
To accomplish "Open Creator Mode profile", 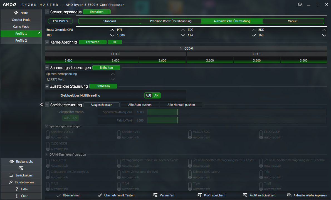I will coord(21,20).
